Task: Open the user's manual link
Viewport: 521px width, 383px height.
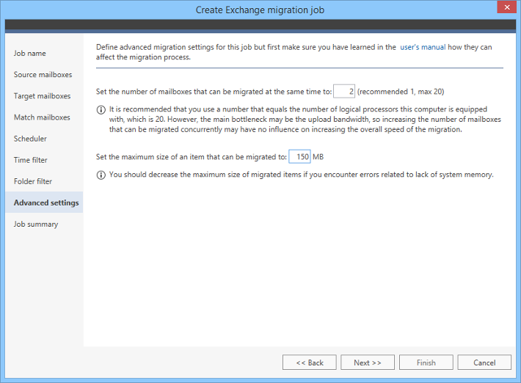Action: pos(423,47)
